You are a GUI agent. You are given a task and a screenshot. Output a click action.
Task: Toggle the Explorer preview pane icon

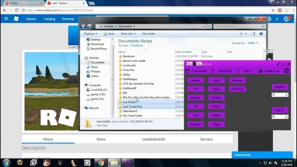click(253, 34)
